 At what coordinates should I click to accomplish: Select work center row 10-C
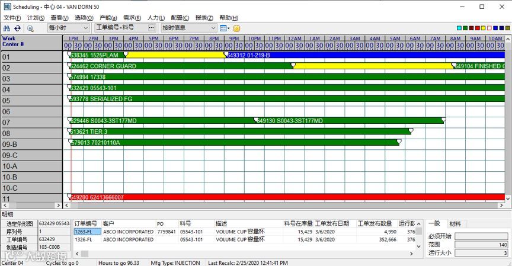click(x=31, y=188)
